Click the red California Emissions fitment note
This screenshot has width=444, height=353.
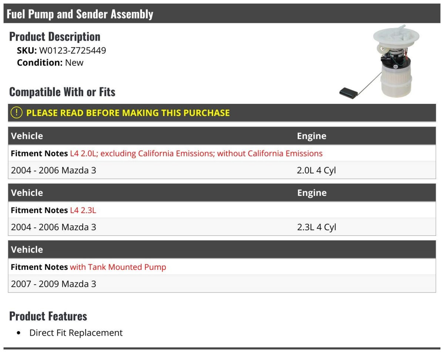pos(196,153)
